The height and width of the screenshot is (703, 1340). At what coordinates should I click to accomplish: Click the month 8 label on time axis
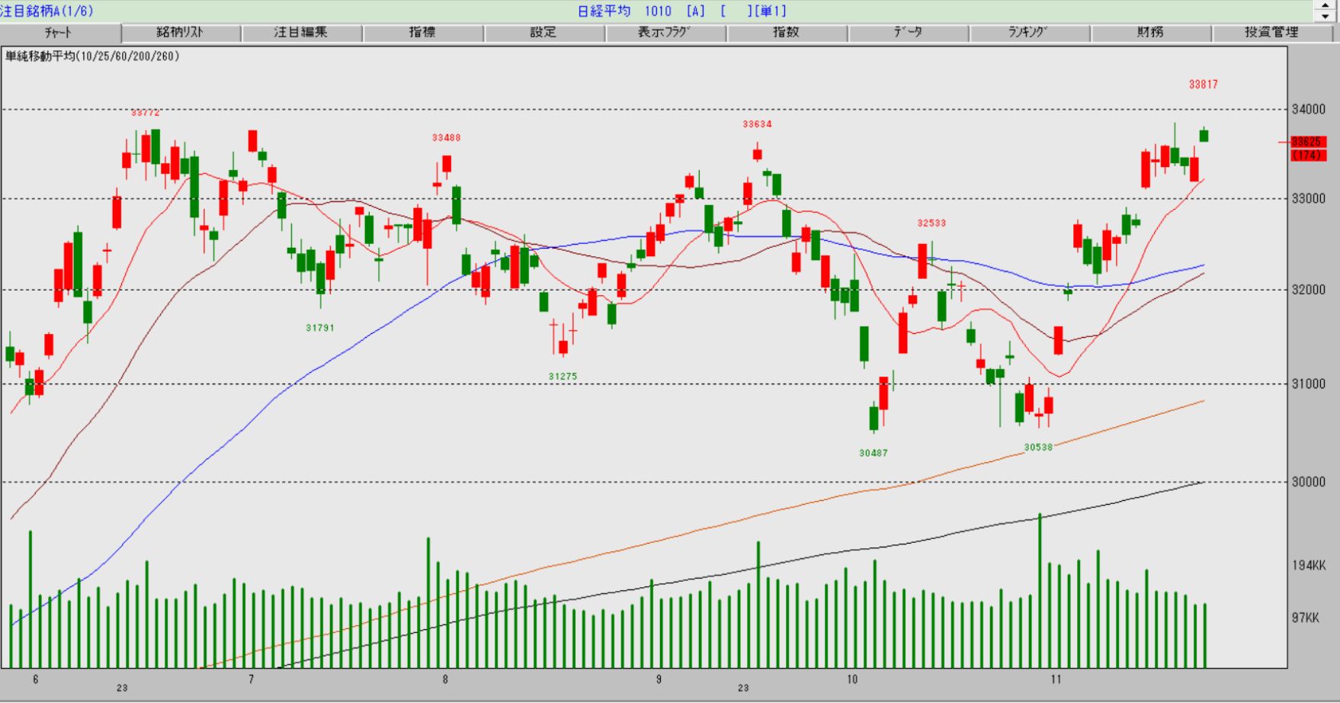[445, 679]
